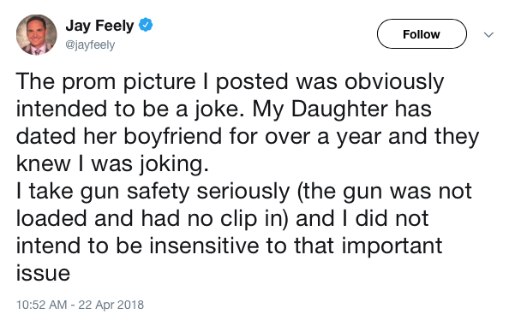Click the text 'loaded and had no clip in)'

(x=152, y=218)
